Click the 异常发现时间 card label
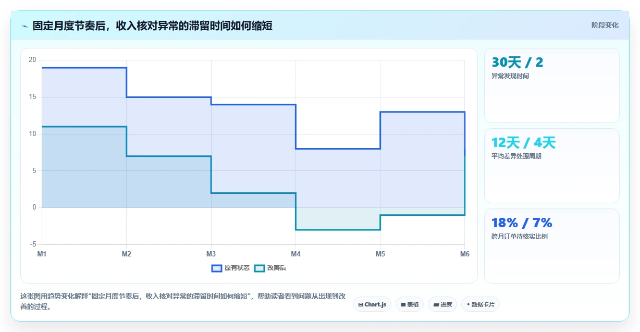640x332 pixels. coord(510,76)
